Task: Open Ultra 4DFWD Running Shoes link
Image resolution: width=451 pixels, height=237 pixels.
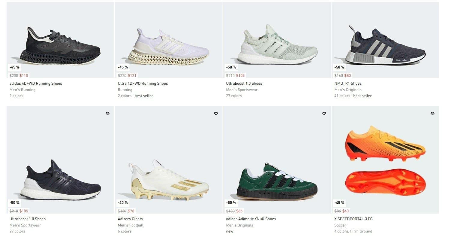Action: coord(143,84)
